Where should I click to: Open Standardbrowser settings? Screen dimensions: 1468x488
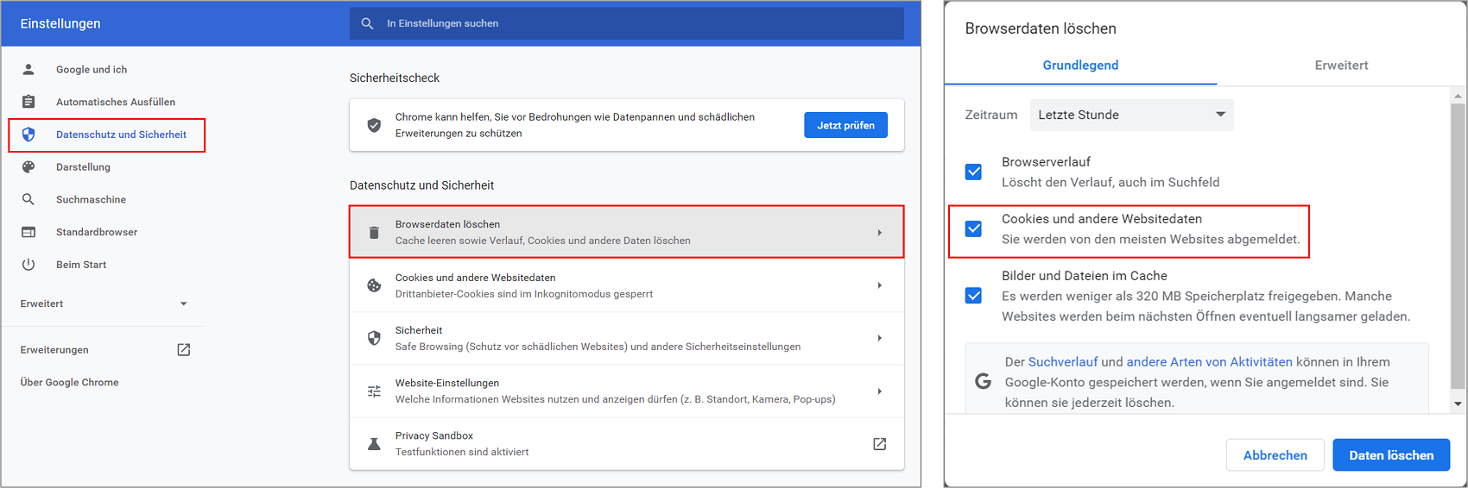(97, 232)
